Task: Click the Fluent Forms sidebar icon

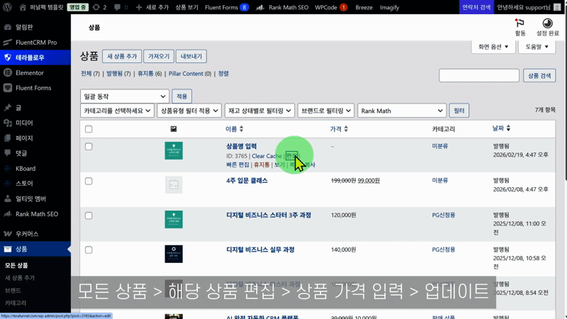Action: [x=8, y=88]
